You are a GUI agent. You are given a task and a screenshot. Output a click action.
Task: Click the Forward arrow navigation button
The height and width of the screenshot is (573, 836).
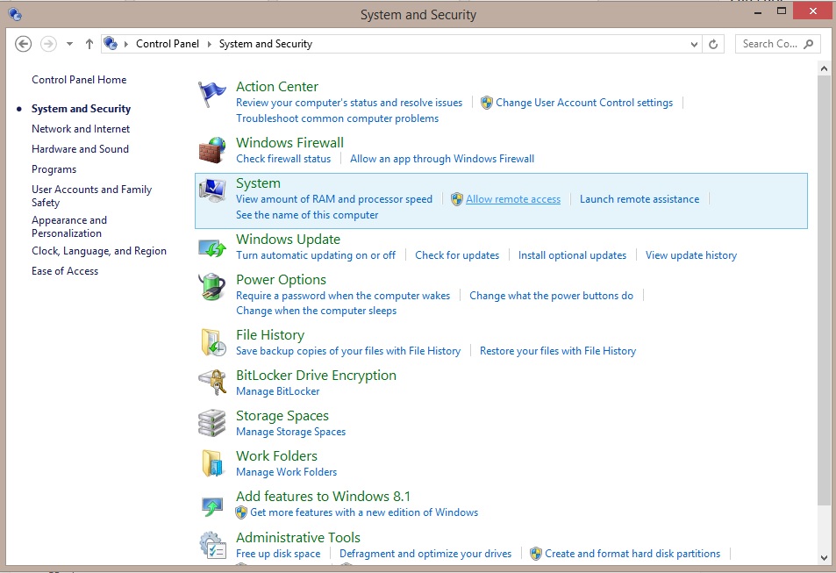[x=48, y=44]
